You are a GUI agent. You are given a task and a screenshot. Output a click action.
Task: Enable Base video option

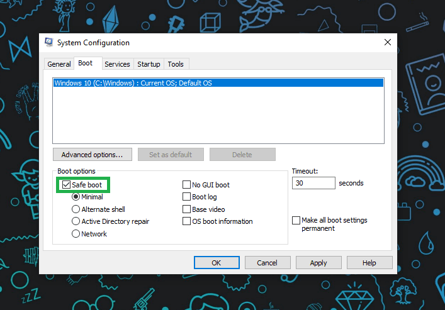[186, 209]
